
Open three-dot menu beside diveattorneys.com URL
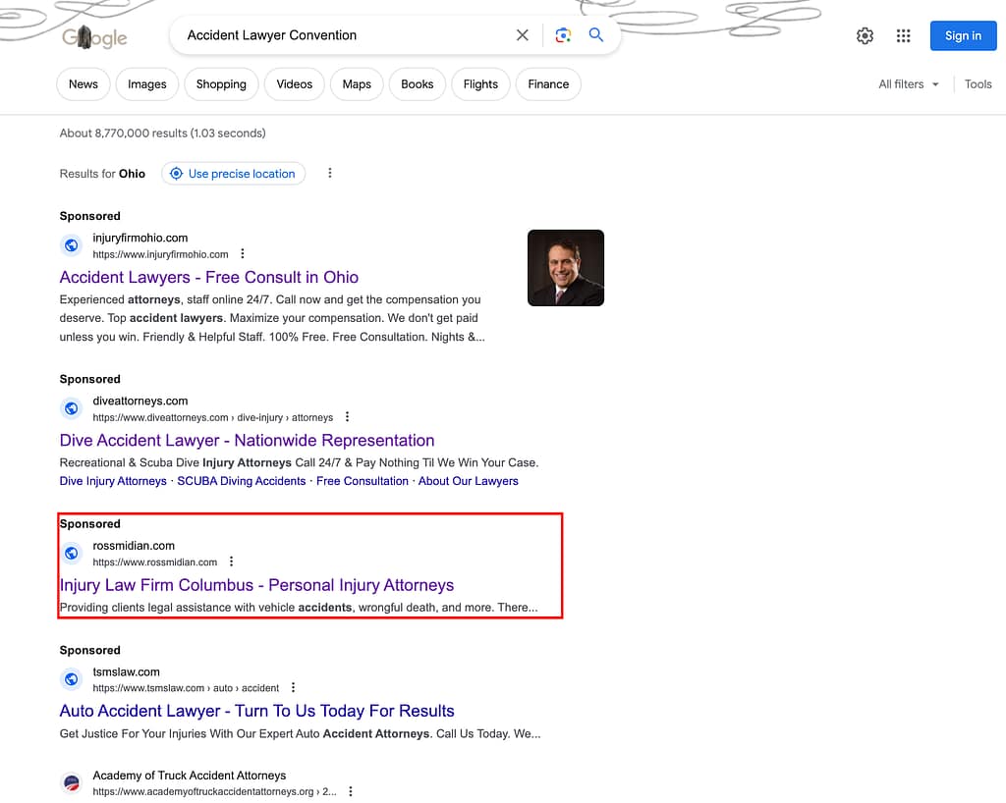(347, 417)
